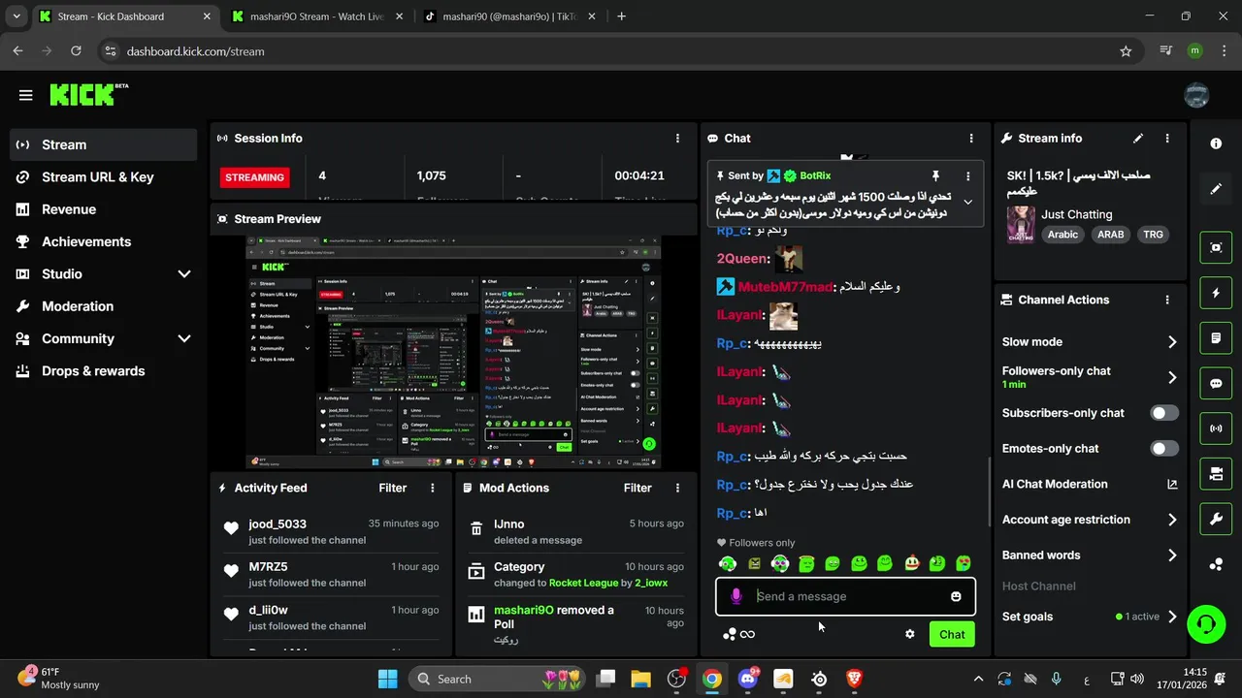Send message with green Chat button
This screenshot has height=698, width=1242.
[x=952, y=634]
